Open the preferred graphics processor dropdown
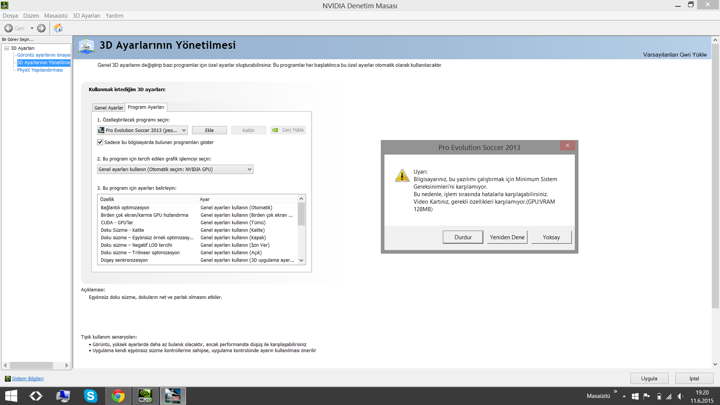This screenshot has width=720, height=405. [x=175, y=169]
